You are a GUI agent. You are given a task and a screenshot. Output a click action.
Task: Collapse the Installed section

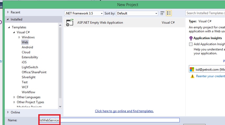[8, 19]
